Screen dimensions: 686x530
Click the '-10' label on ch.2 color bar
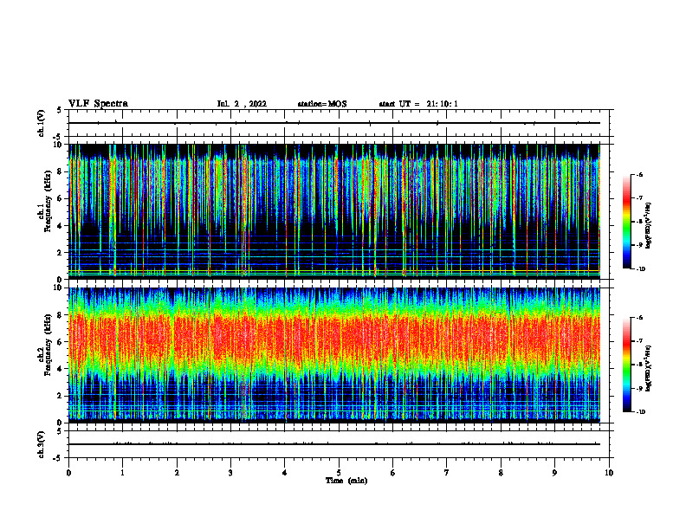pos(640,412)
